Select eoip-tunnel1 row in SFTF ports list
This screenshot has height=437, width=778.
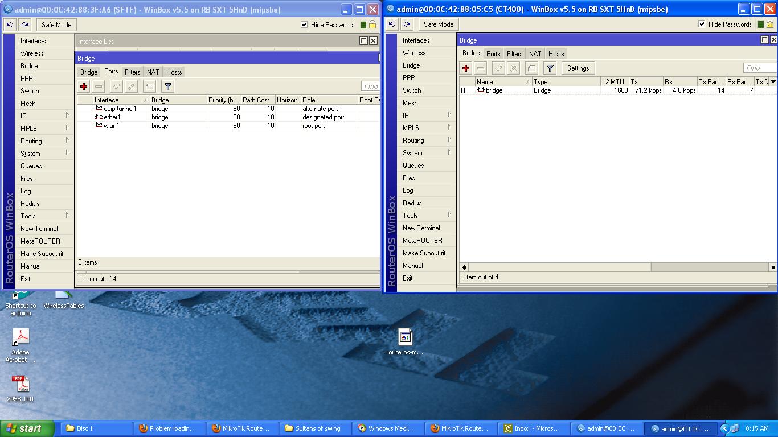click(228, 109)
